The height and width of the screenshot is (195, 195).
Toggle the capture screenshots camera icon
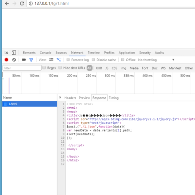(24, 60)
